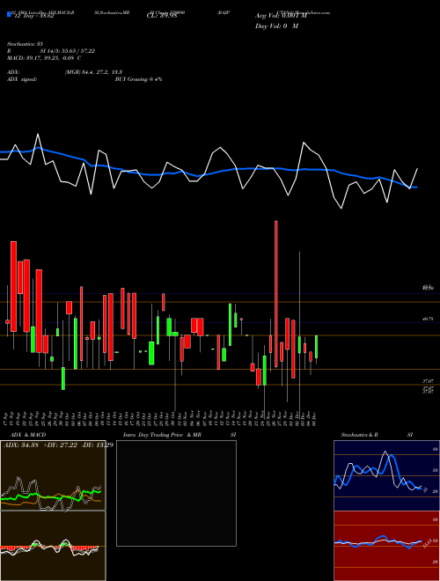Screen dimensions: 440x581
Task: Click the empty Intra Day Trading Price panel
Action: (176, 493)
